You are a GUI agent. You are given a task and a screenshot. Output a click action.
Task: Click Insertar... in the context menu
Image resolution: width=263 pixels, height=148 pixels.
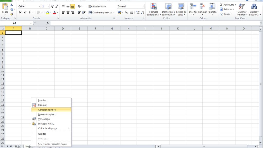(x=51, y=100)
